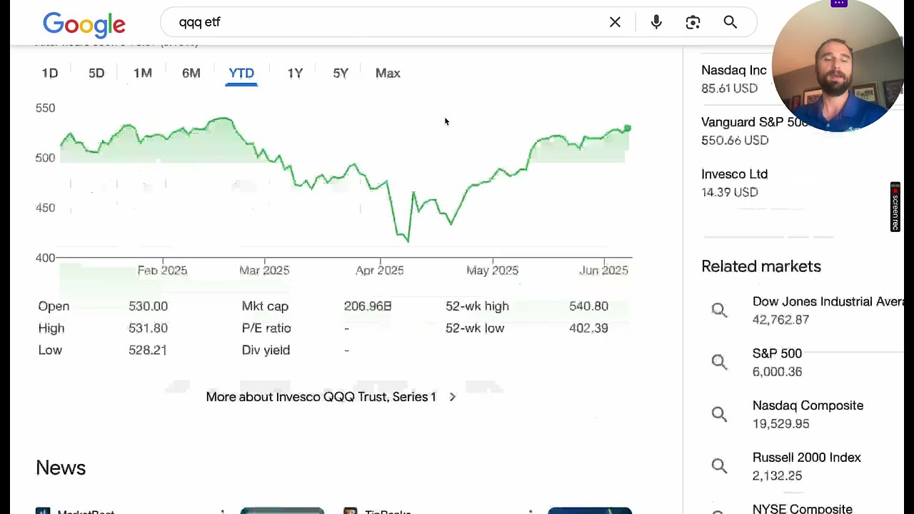Click the green endpoint dot on the chart
This screenshot has width=914, height=514.
[628, 128]
